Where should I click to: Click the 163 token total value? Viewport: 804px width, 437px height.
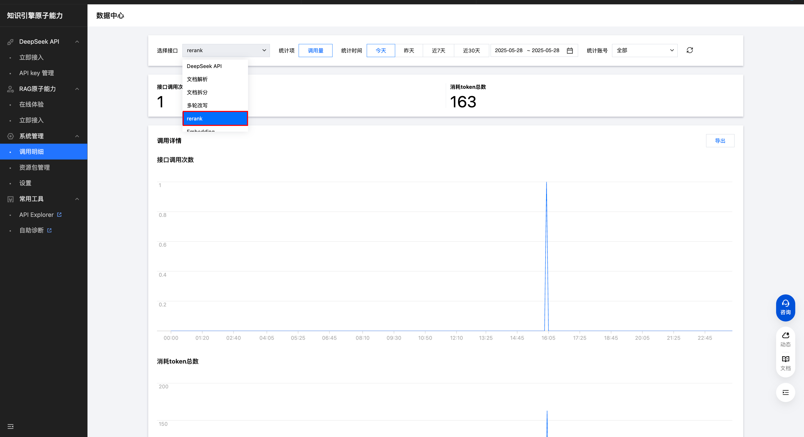pos(463,102)
